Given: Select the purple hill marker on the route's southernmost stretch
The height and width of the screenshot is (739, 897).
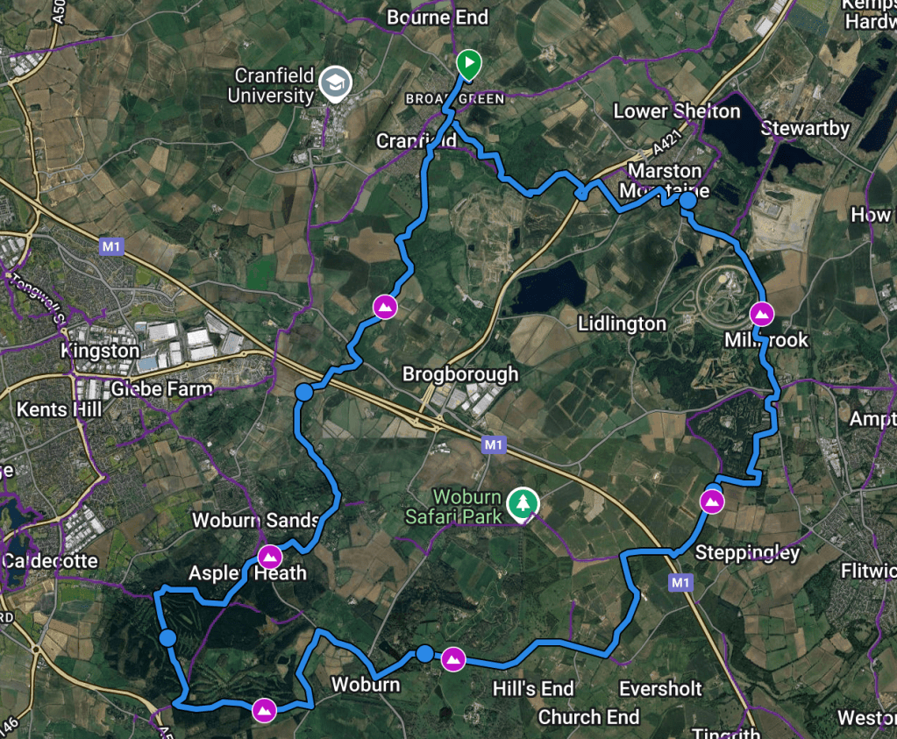Looking at the screenshot, I should 264,710.
